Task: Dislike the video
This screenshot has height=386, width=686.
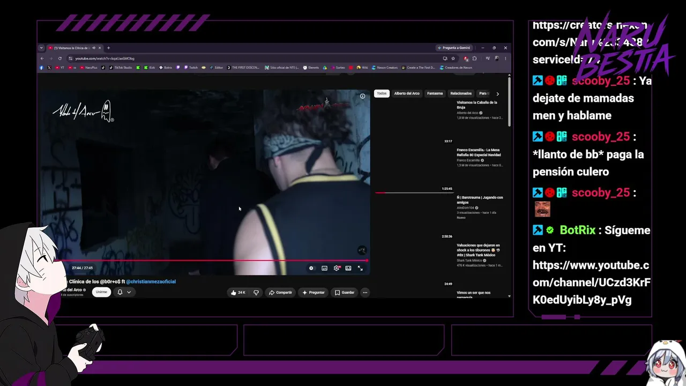Action: 256,293
